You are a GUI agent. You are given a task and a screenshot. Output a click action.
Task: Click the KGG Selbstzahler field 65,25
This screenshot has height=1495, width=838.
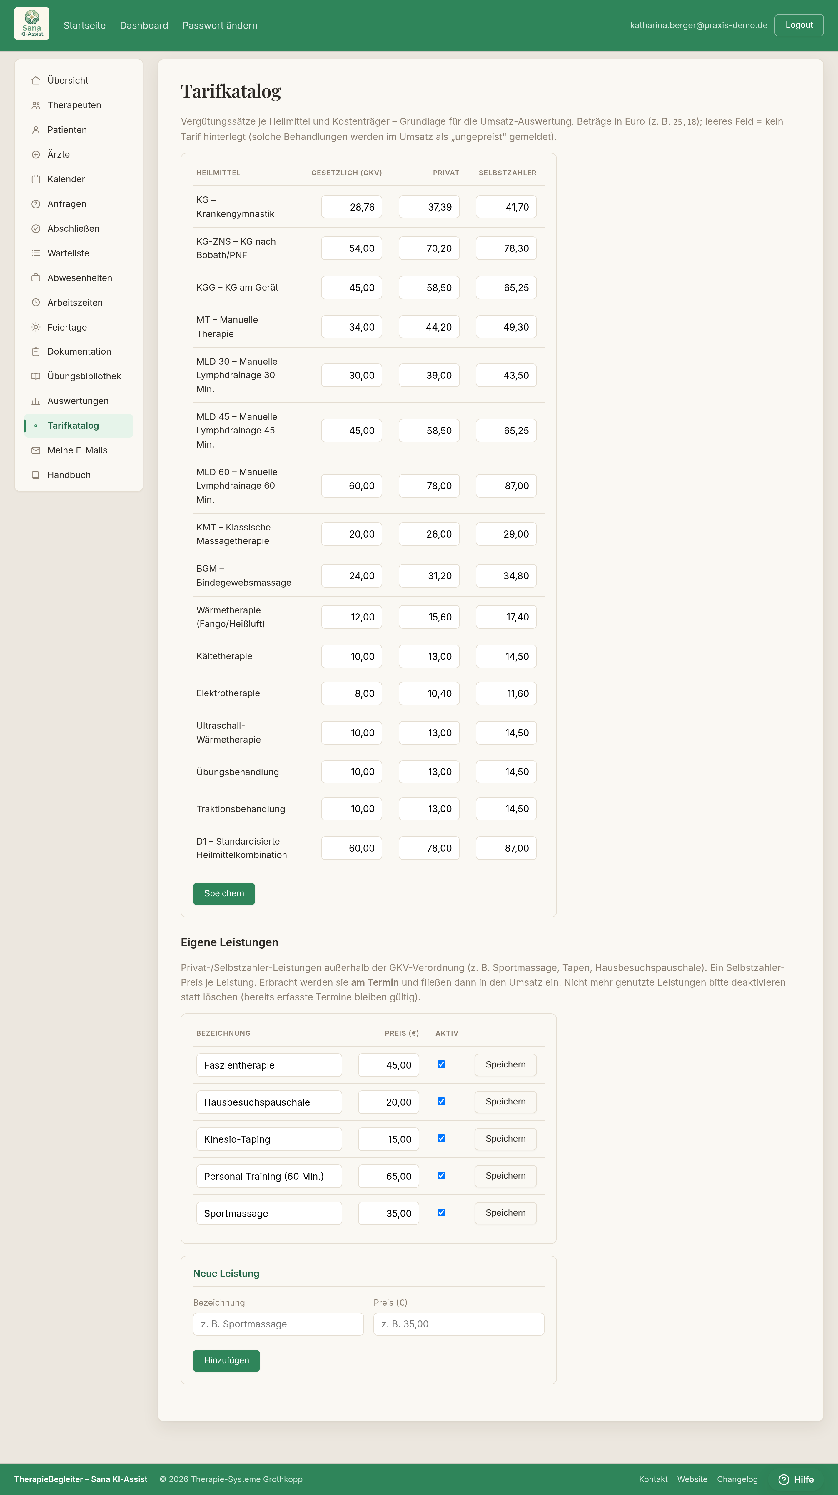click(x=506, y=288)
